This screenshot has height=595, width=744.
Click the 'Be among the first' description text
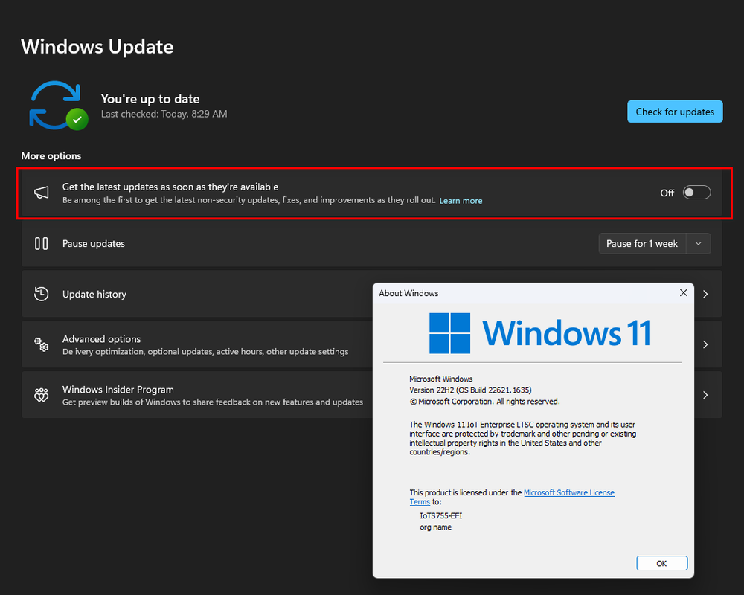(x=249, y=200)
